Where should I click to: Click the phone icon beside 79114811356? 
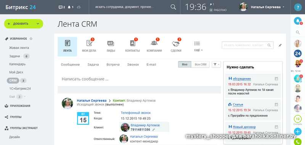(x=154, y=130)
